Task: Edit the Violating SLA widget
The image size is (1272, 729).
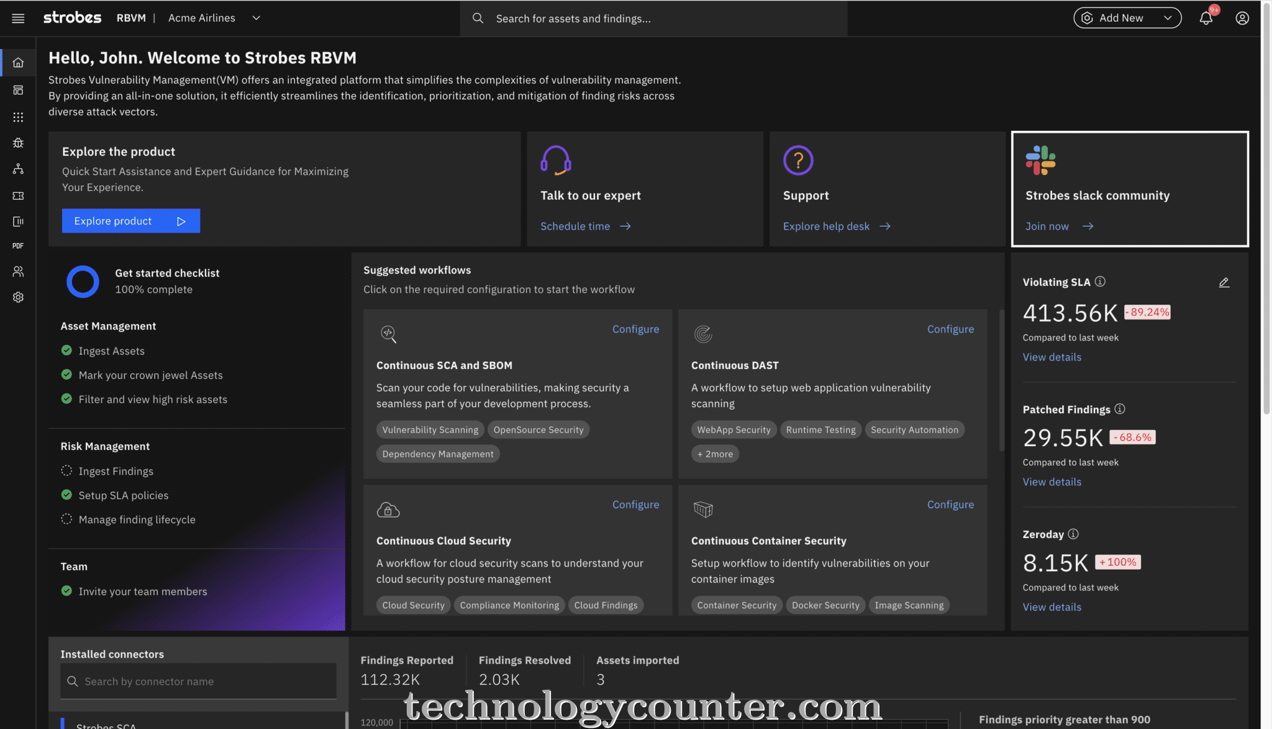Action: coord(1224,282)
